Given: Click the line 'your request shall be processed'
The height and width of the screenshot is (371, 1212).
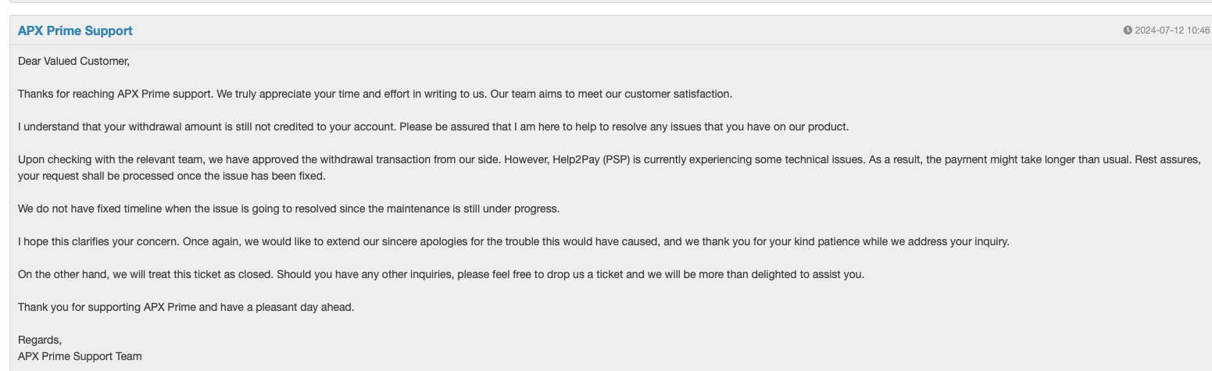Looking at the screenshot, I should coord(172,176).
